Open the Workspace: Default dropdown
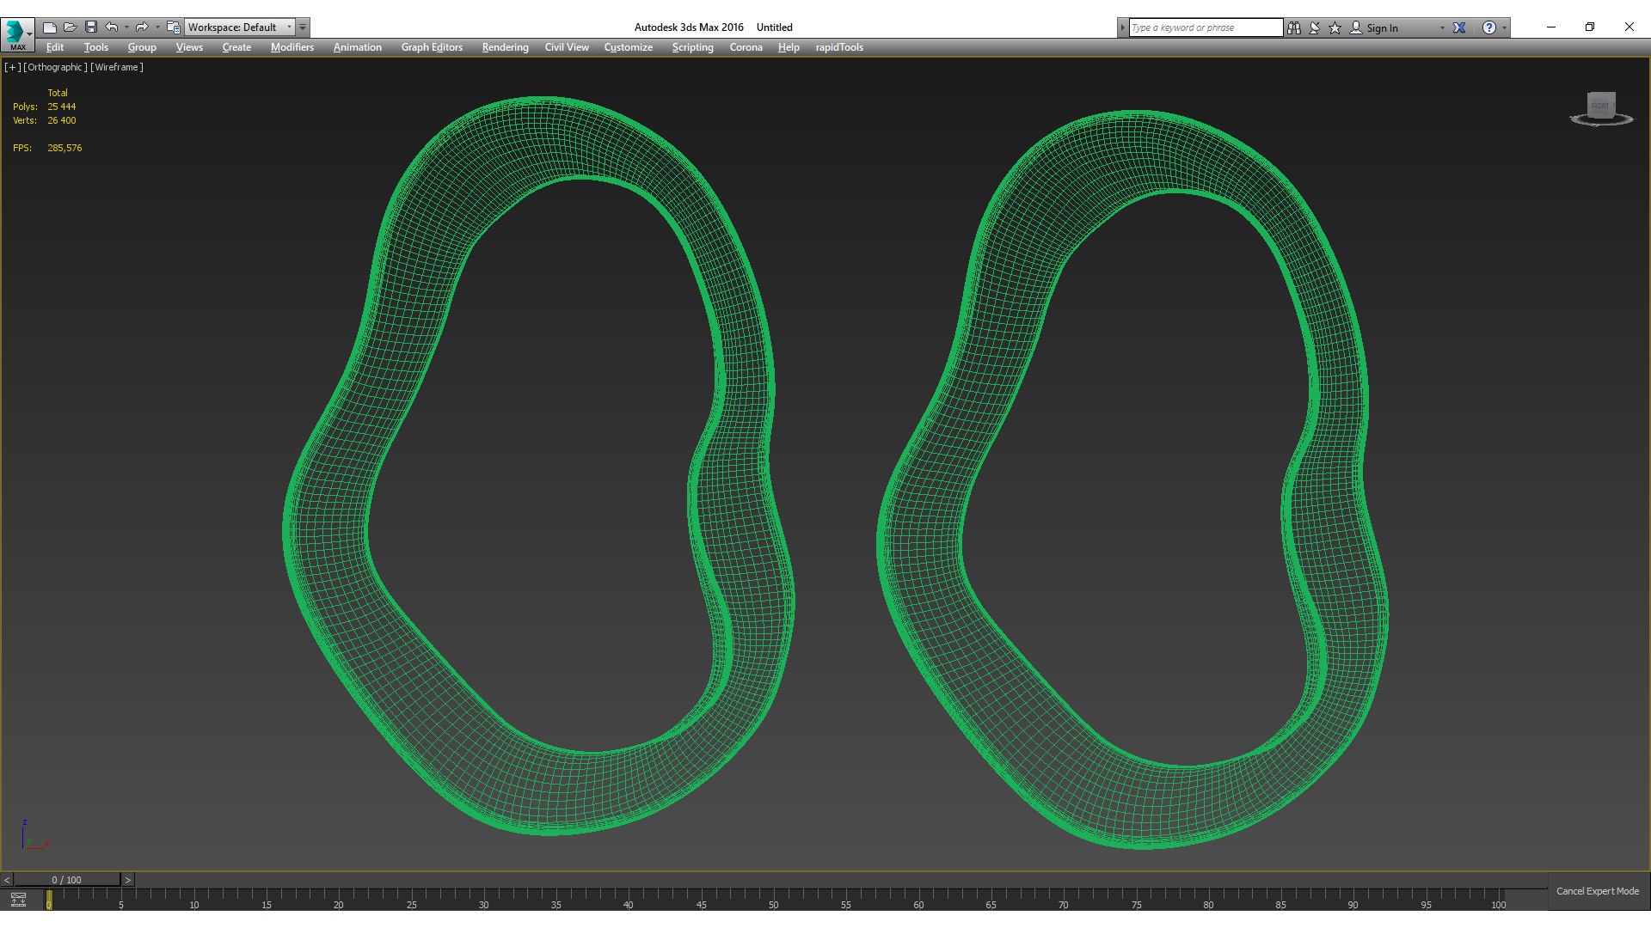The width and height of the screenshot is (1651, 928). (240, 27)
